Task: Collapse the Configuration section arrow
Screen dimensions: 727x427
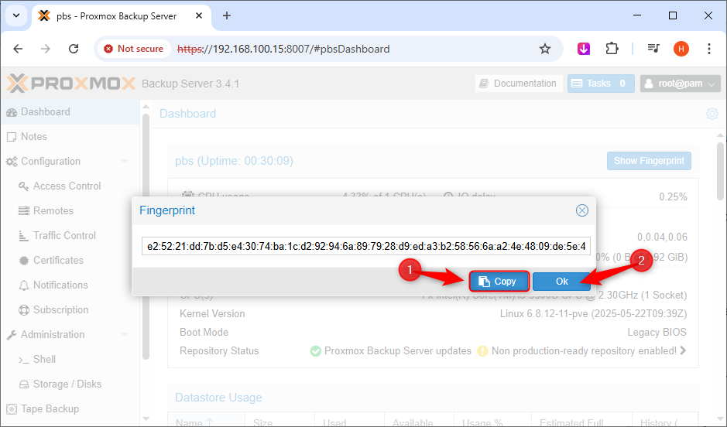Action: (x=124, y=161)
